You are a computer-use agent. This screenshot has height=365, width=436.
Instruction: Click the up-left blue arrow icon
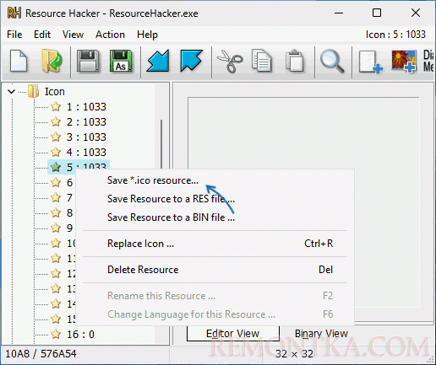(191, 61)
